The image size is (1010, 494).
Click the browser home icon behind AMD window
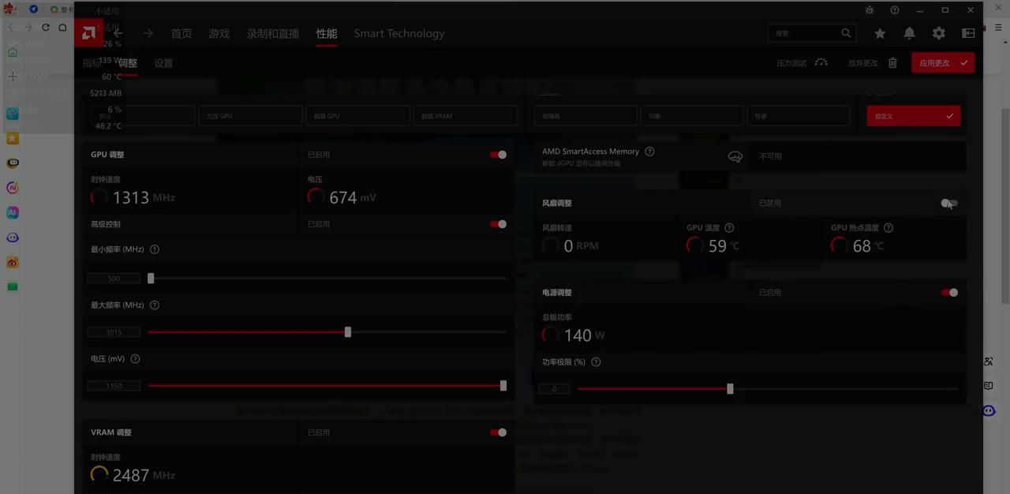pos(62,28)
